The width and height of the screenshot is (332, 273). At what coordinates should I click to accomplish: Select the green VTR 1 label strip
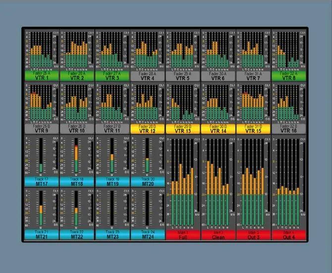(42, 76)
